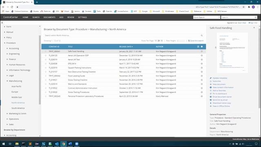Click Save this search link
Viewport: 261px width, 147px height.
click(x=196, y=41)
